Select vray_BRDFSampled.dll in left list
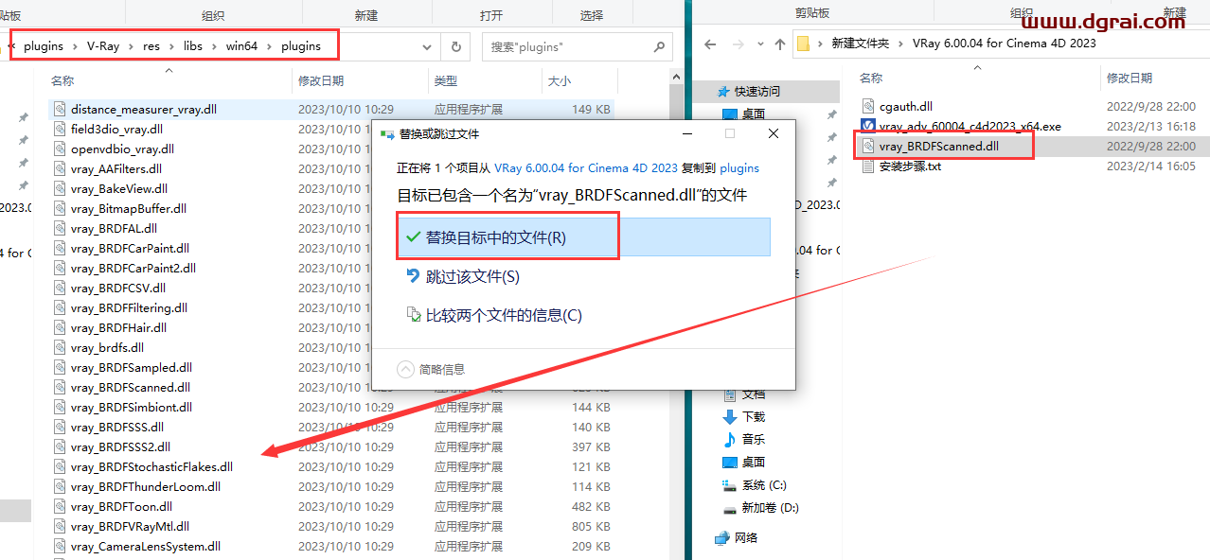The height and width of the screenshot is (560, 1210). [131, 367]
